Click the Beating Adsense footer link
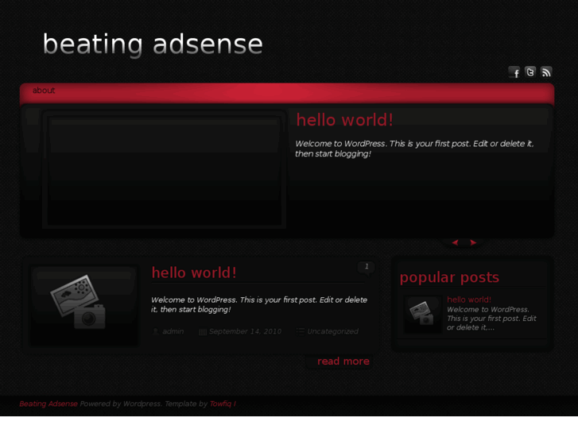 click(48, 404)
